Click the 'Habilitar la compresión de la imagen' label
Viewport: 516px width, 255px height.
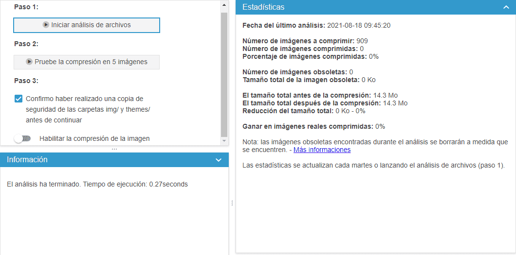point(94,138)
